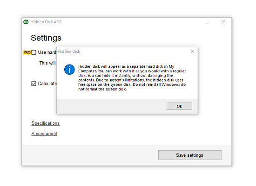Click the "This will" description text
256x186 pixels.
point(47,63)
